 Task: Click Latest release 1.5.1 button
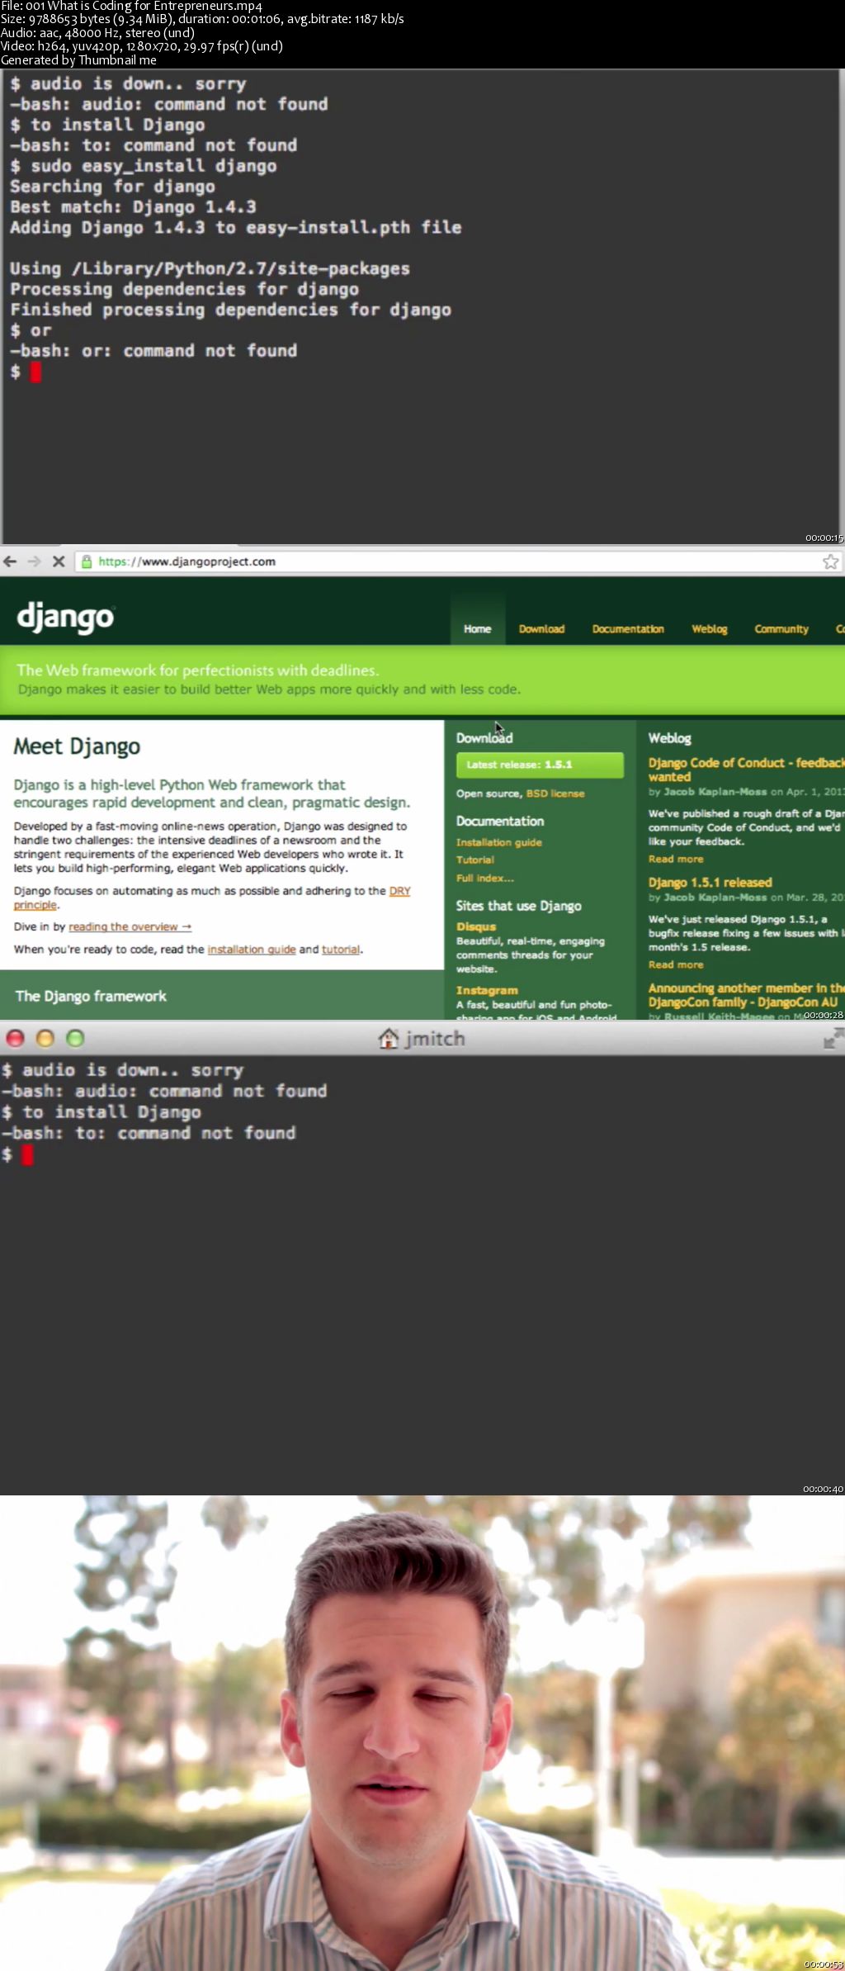click(540, 765)
